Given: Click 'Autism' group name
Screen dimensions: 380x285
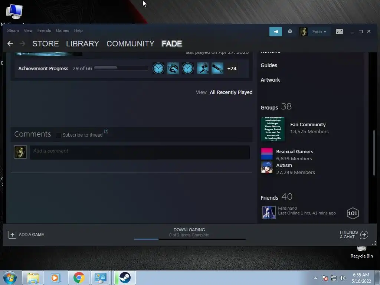Looking at the screenshot, I should (284, 166).
